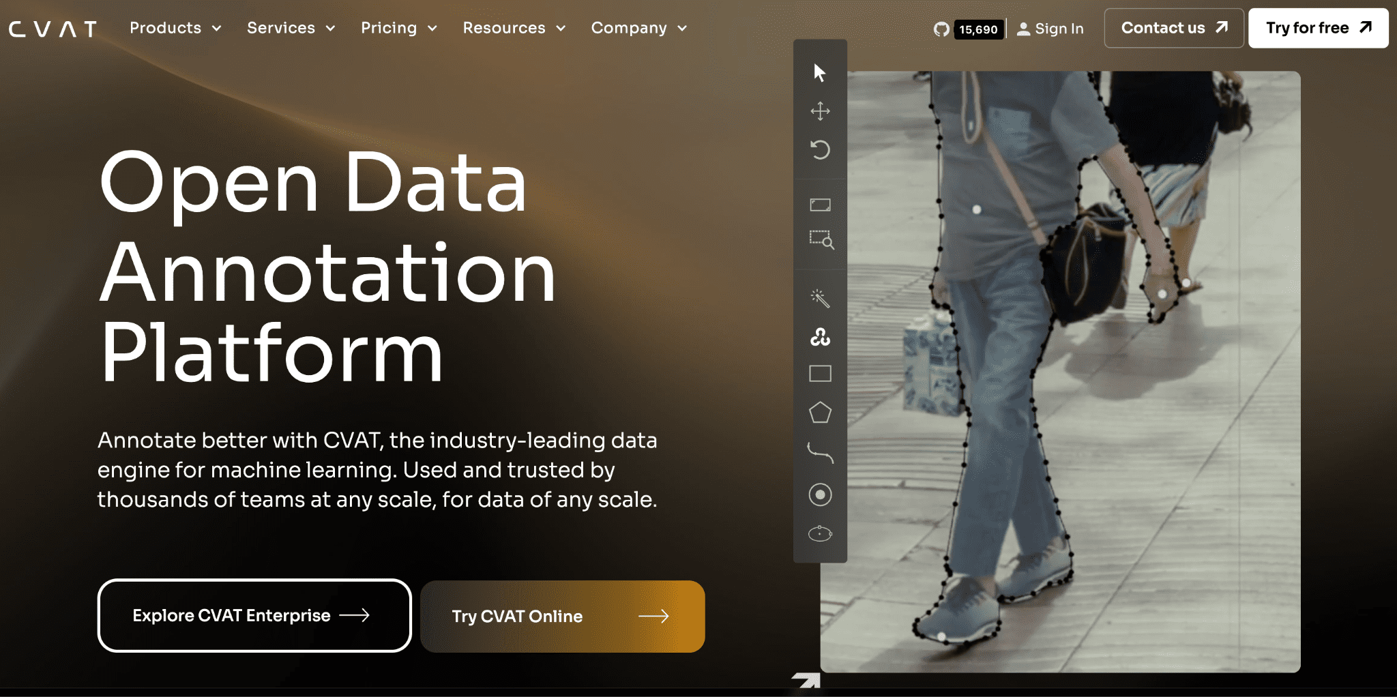
Task: Click the Sign In user icon
Action: (1023, 29)
